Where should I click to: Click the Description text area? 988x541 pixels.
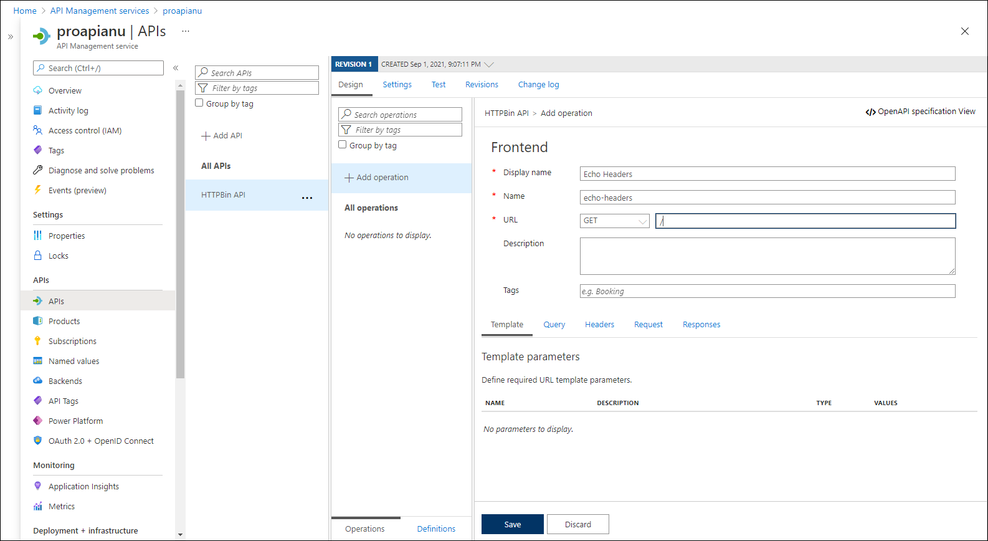click(x=767, y=256)
